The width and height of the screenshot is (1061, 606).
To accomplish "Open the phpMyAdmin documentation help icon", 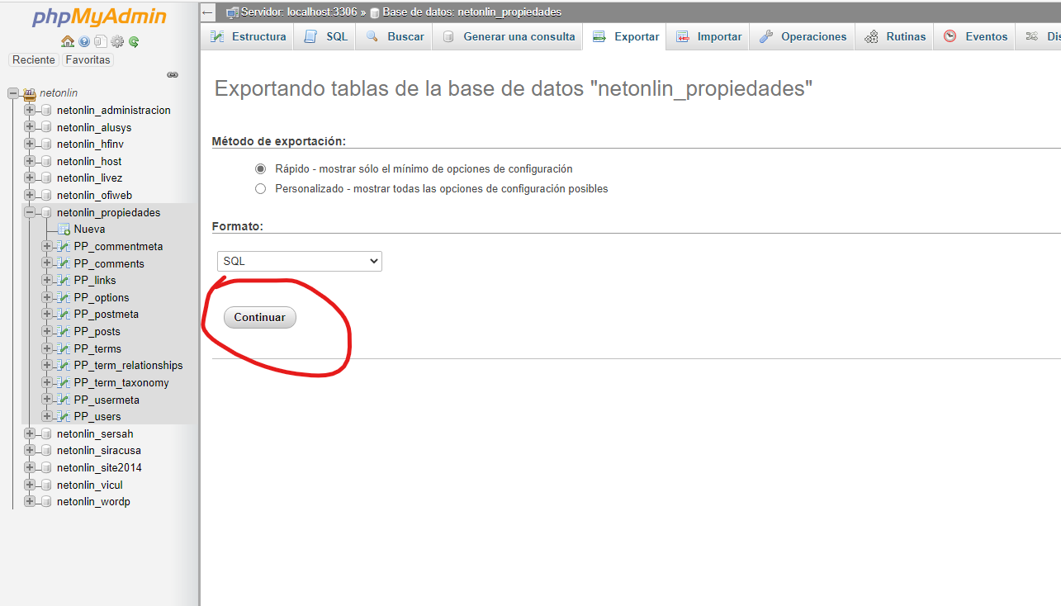I will pyautogui.click(x=84, y=41).
